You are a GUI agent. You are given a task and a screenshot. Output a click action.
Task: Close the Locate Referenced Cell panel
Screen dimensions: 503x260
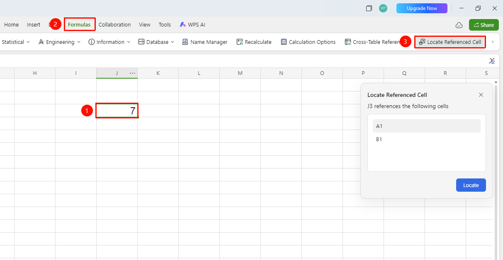click(481, 95)
